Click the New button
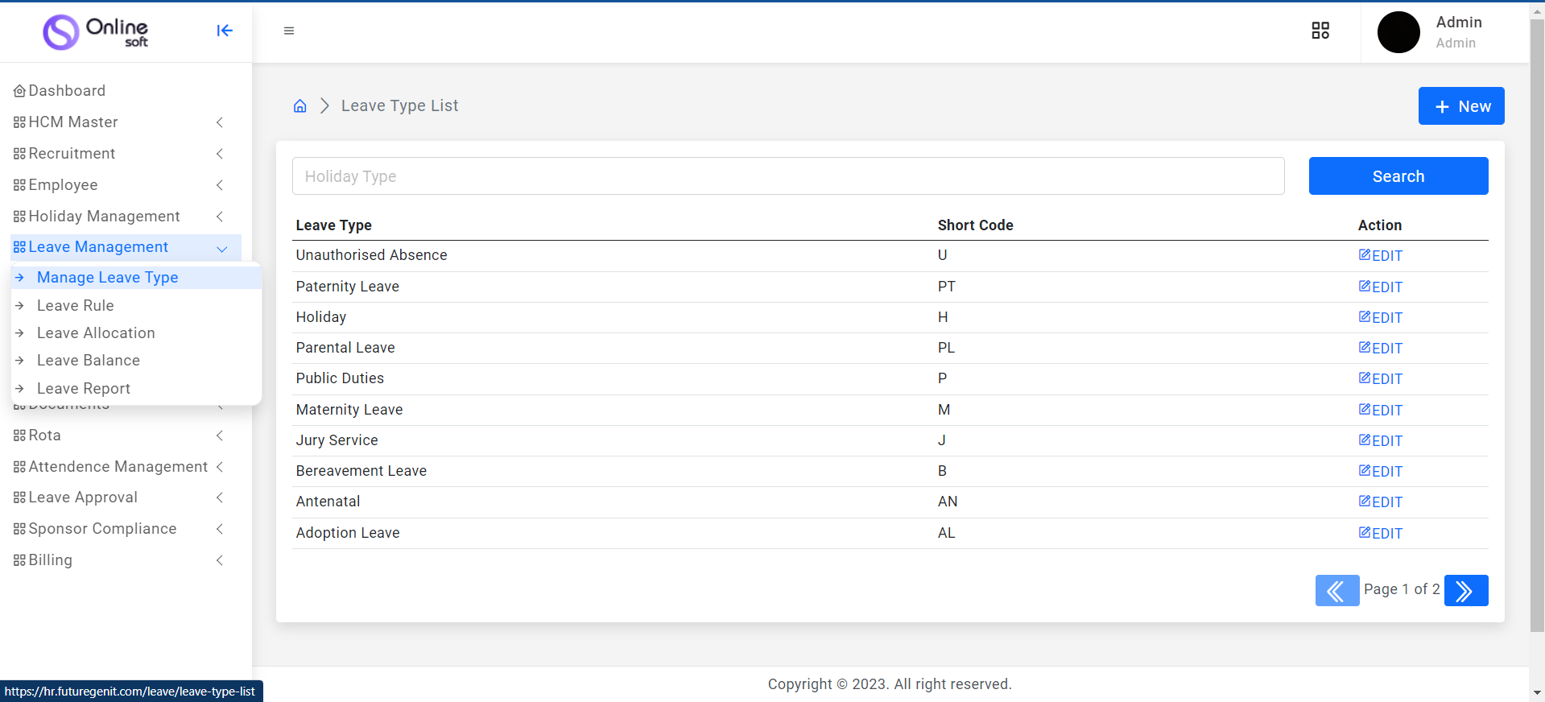Viewport: 1545px width, 702px height. click(x=1460, y=106)
